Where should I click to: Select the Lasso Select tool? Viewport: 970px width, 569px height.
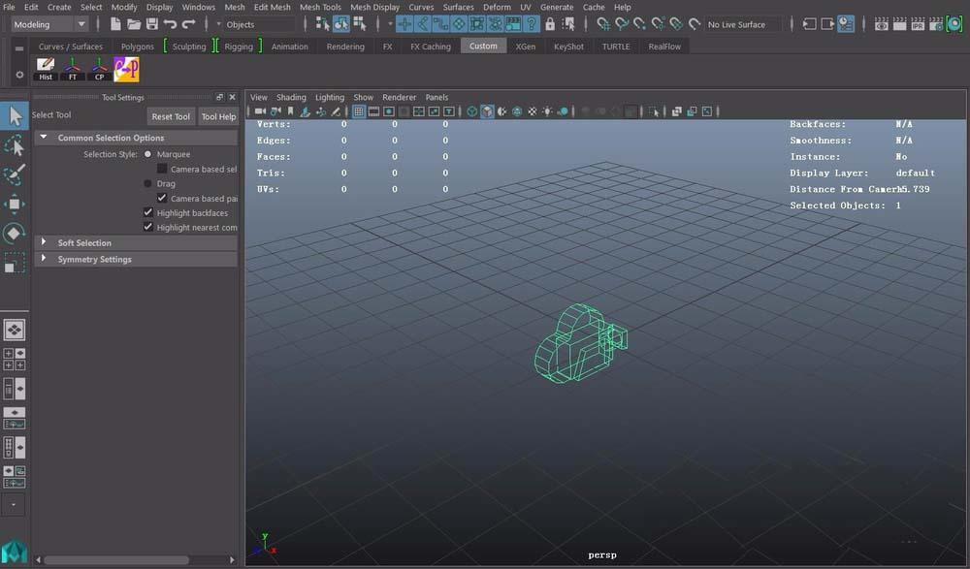click(15, 146)
